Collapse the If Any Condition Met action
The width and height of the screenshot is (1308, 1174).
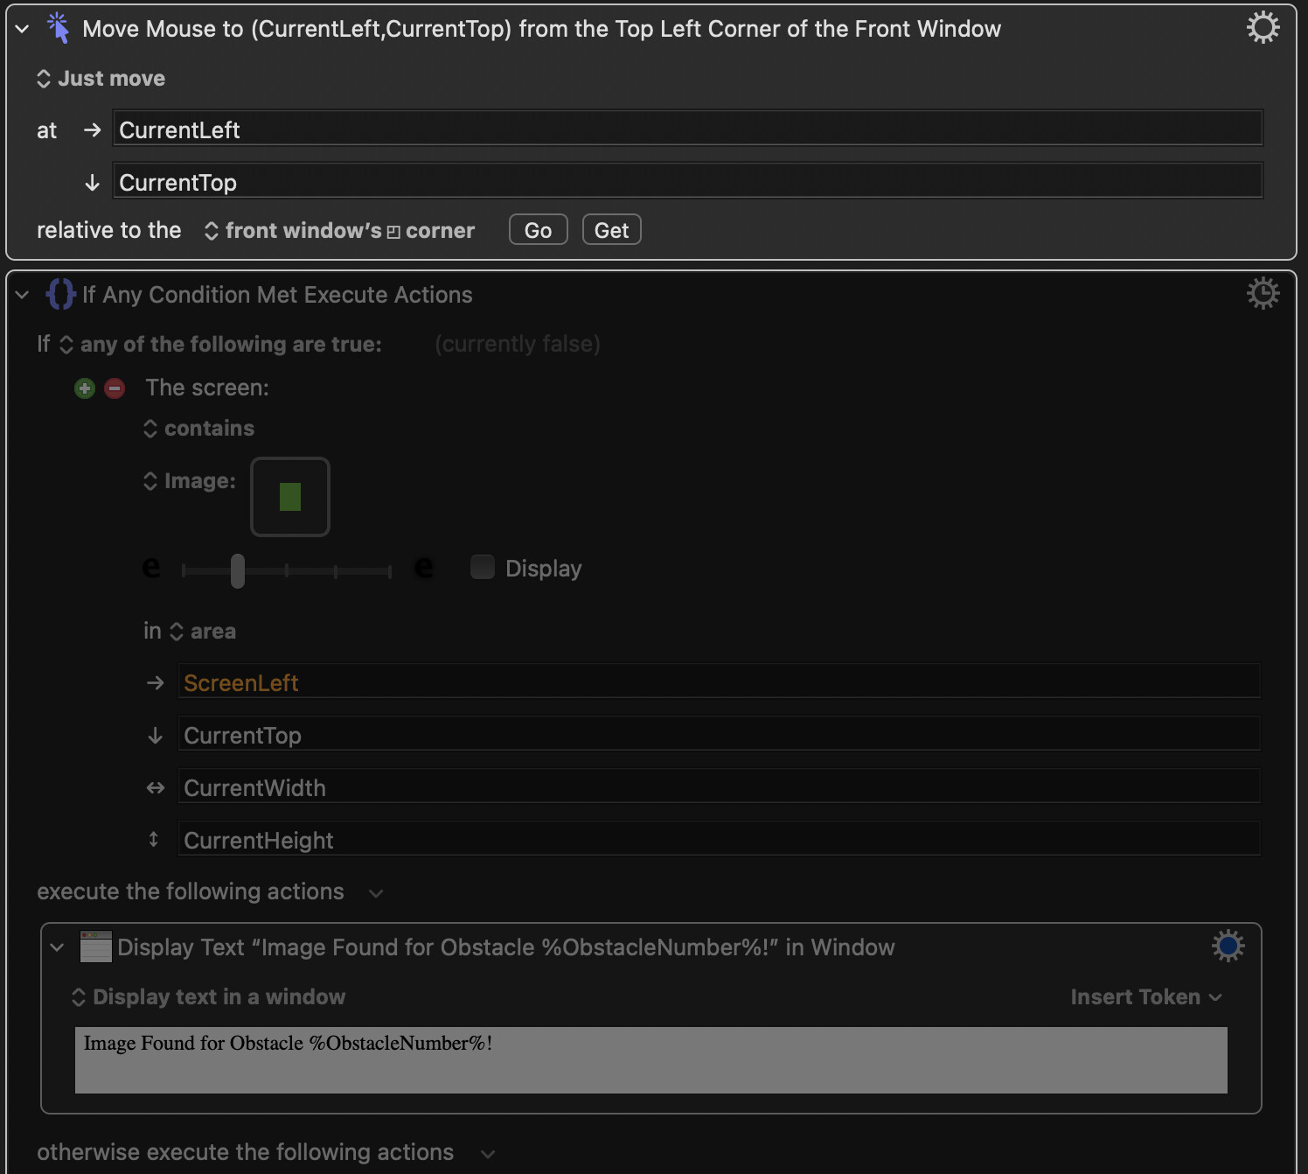click(22, 295)
